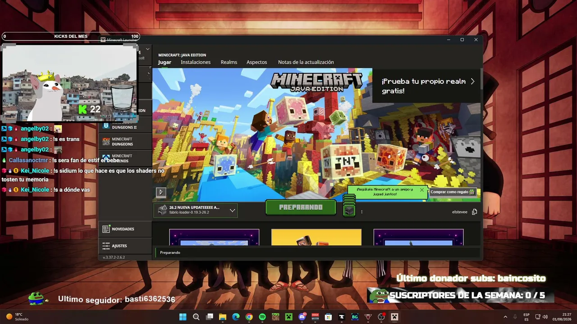Open the weather widget showing 18°C Soleado
This screenshot has height=324, width=577.
pos(18,317)
